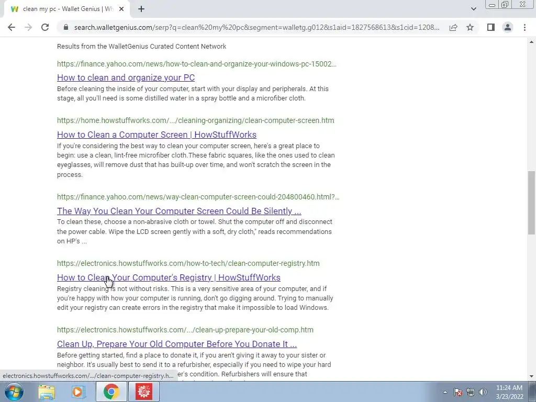Image resolution: width=536 pixels, height=402 pixels.
Task: Click the scrollbar down arrow
Action: point(531,376)
